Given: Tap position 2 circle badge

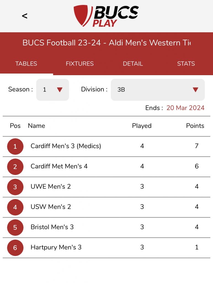Looking at the screenshot, I should pyautogui.click(x=15, y=167).
